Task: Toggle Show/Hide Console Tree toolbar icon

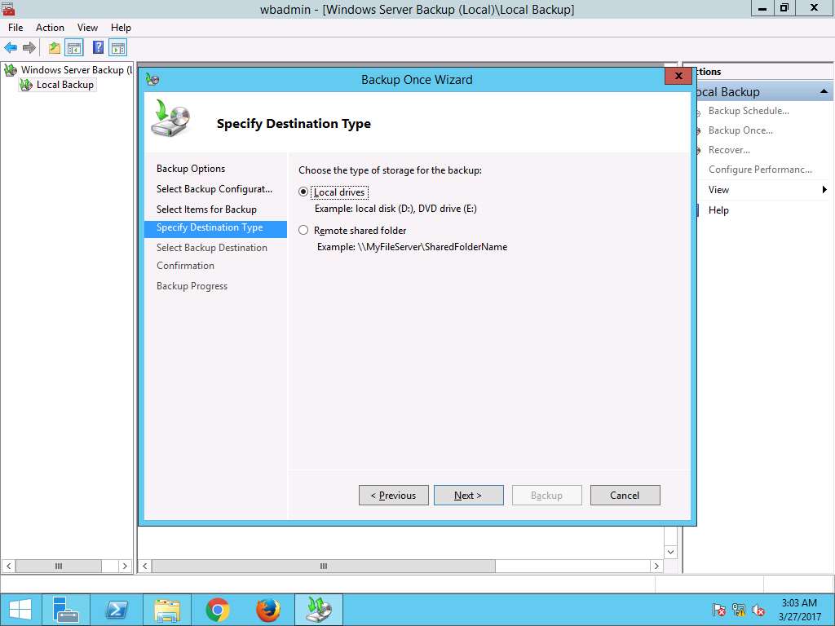Action: click(x=74, y=48)
